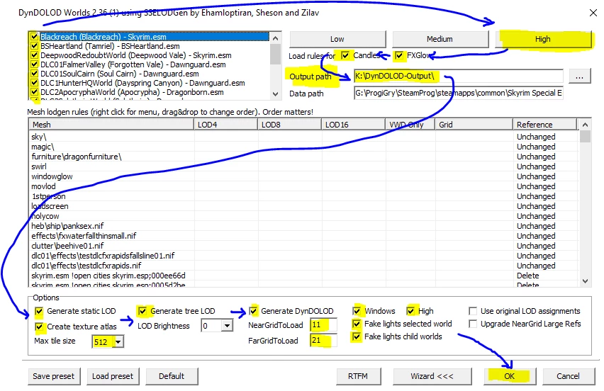Viewport: 604px width, 391px height.
Task: Toggle the Blackreach (Blackreach) - Skyrim.esm checkbox
Action: point(34,37)
